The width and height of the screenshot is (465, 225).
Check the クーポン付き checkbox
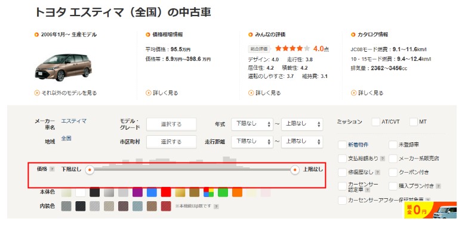pos(393,172)
